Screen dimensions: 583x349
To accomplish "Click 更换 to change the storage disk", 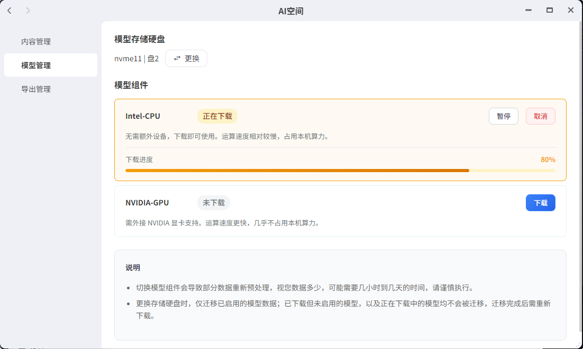I will 186,59.
